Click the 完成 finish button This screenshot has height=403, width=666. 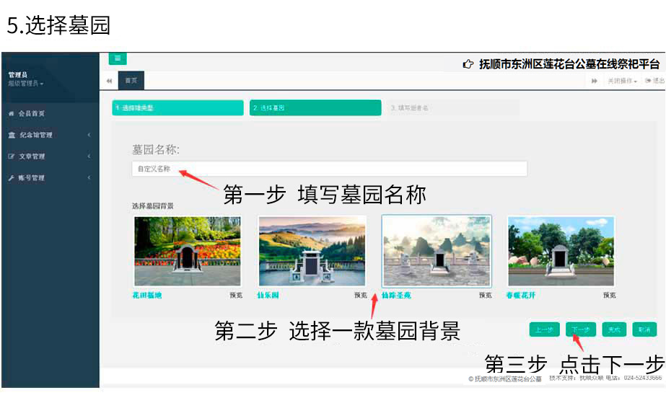coord(614,329)
